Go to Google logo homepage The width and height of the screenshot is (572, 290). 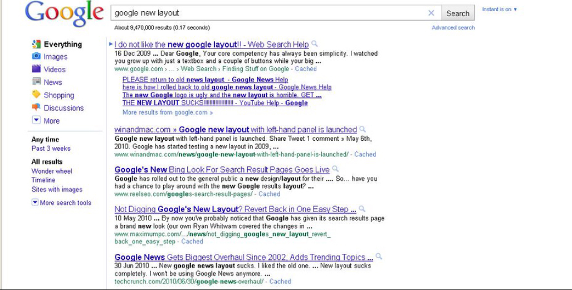point(64,14)
